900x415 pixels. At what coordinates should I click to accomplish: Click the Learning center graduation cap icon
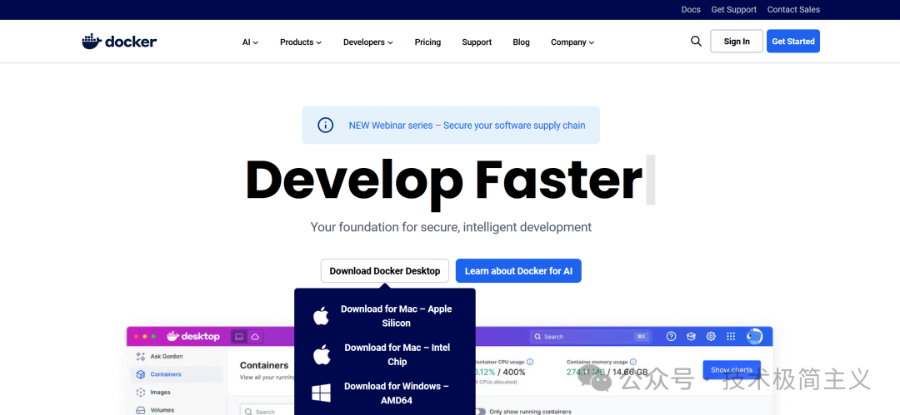(691, 337)
